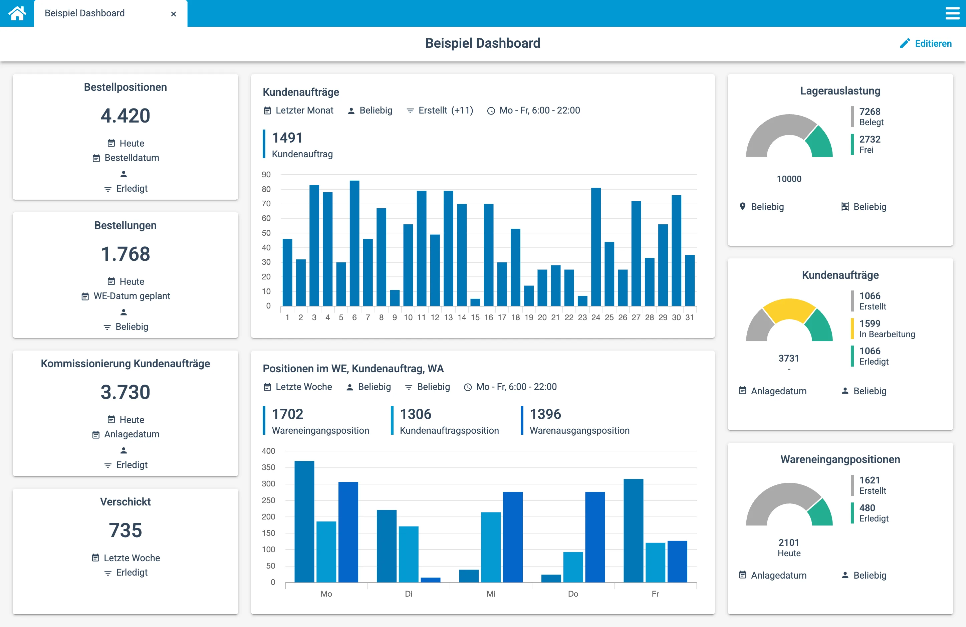Select the Letzter Monat date filter
The width and height of the screenshot is (966, 627).
(298, 111)
